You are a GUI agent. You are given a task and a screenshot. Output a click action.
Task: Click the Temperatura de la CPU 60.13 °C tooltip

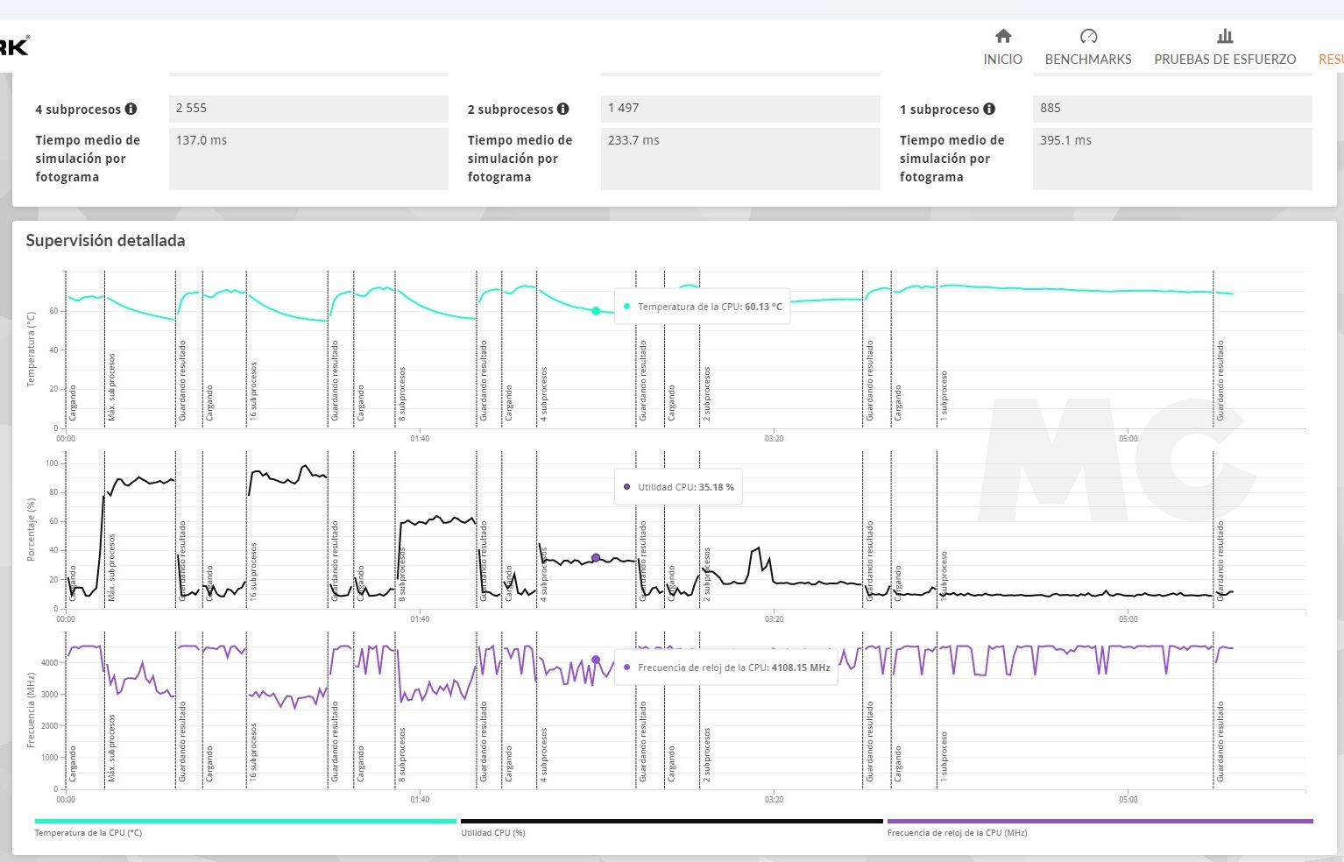703,307
